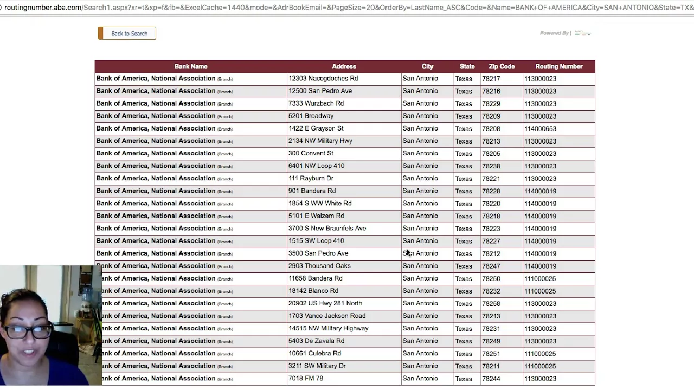694x390 pixels.
Task: Click the Address column header
Action: click(x=344, y=67)
